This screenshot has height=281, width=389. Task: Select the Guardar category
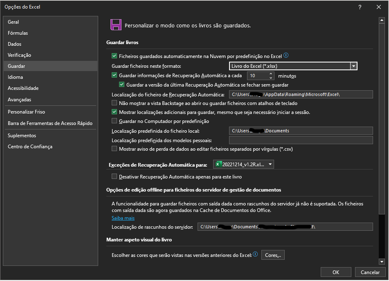(x=51, y=66)
